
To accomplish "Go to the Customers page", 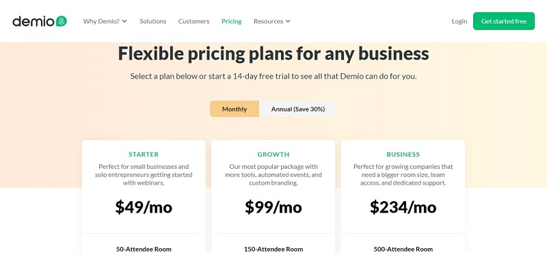I will click(x=194, y=21).
